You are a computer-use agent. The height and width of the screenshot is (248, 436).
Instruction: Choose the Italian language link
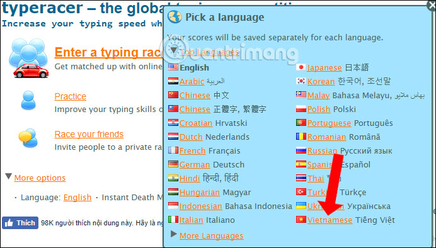(192, 220)
